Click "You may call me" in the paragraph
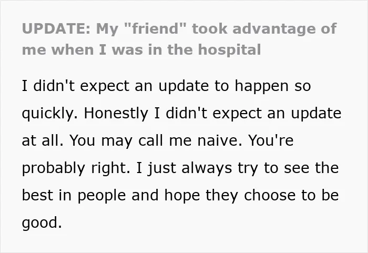368x253 pixels. coord(130,141)
